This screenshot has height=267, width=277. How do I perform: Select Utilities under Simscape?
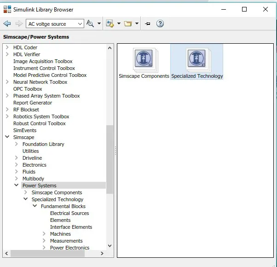[x=30, y=151]
